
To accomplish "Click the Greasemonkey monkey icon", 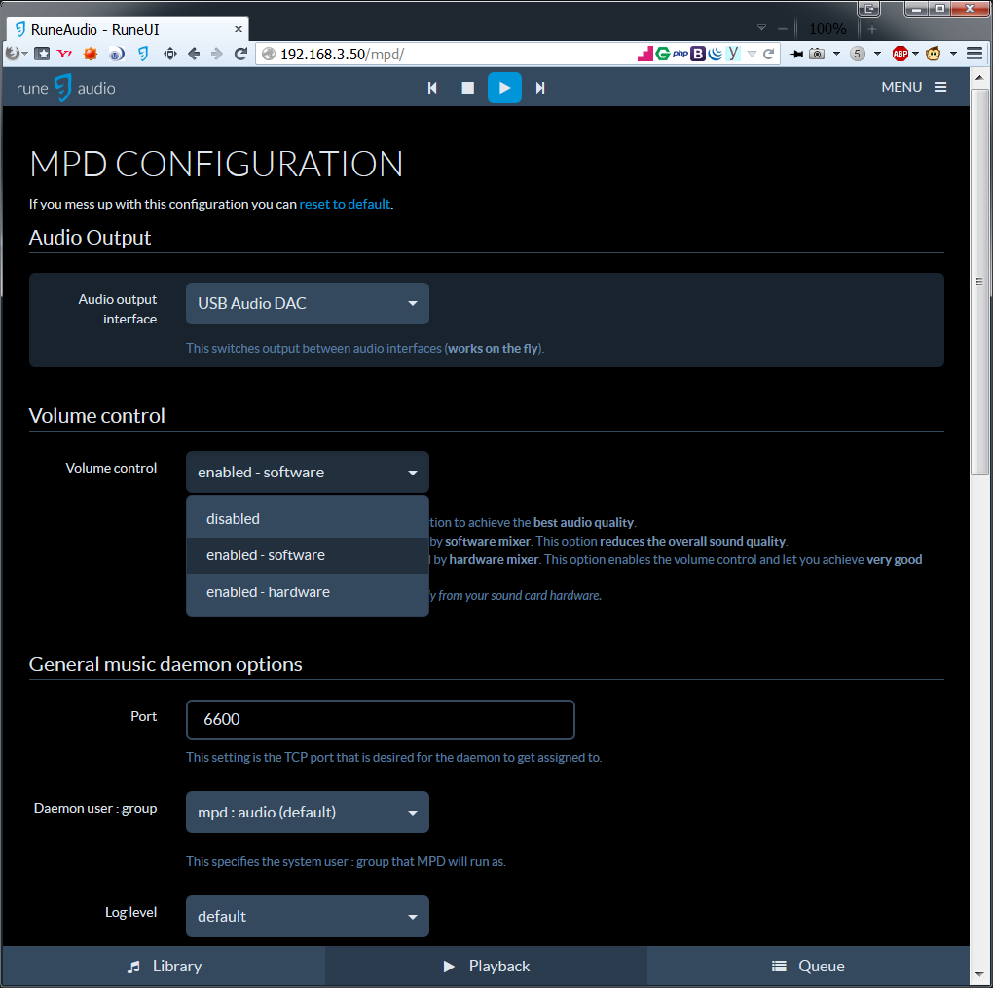I will click(x=934, y=54).
